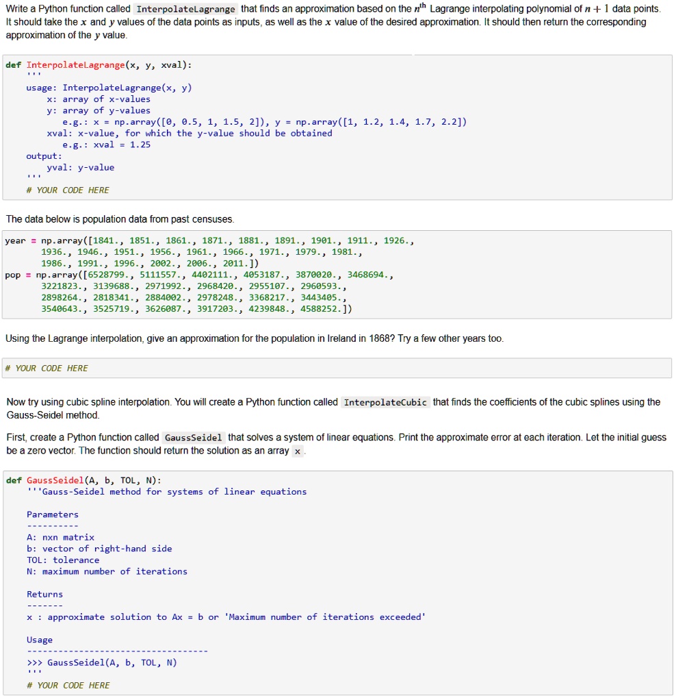Click the 'N: maximum number of iterations' line
Image resolution: width=676 pixels, height=698 pixels.
107,571
